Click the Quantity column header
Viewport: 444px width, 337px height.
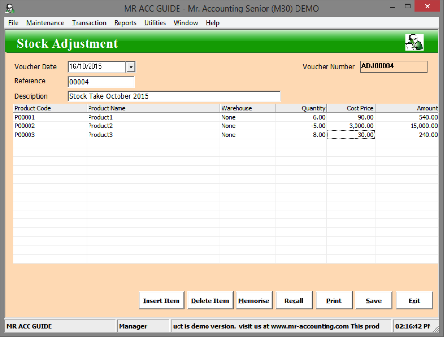(x=301, y=108)
